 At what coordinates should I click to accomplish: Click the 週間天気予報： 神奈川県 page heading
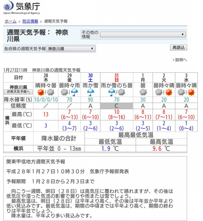pos(37,35)
